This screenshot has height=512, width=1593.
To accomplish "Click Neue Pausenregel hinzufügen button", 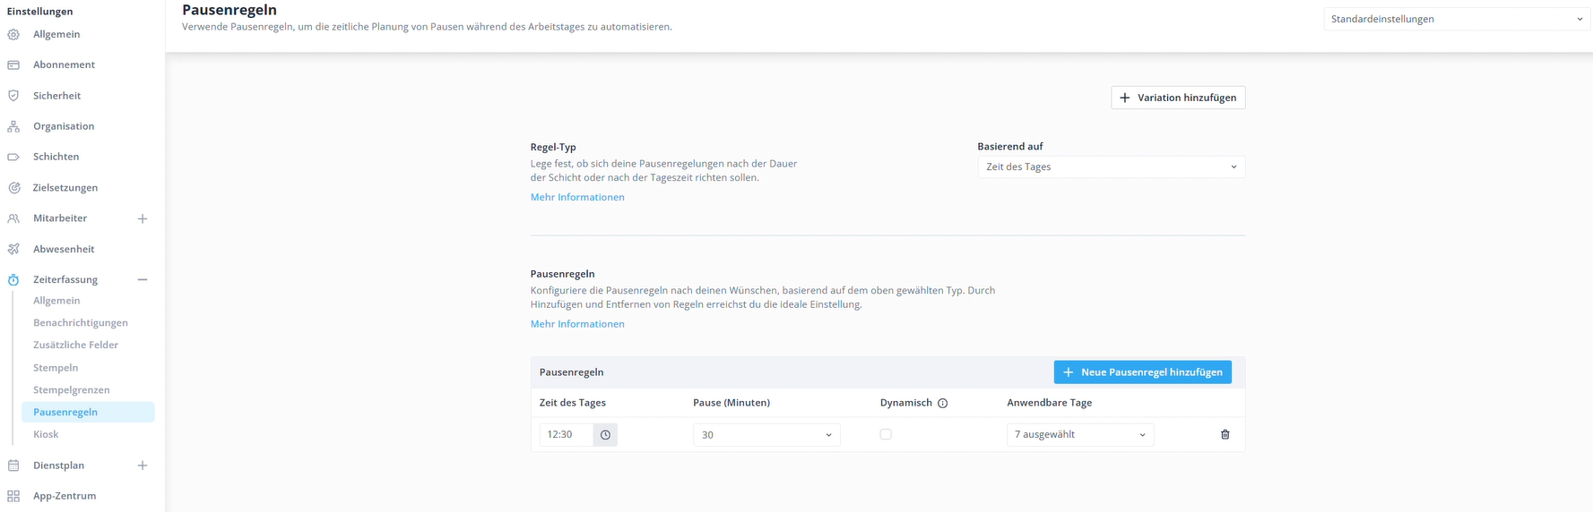I will point(1142,372).
